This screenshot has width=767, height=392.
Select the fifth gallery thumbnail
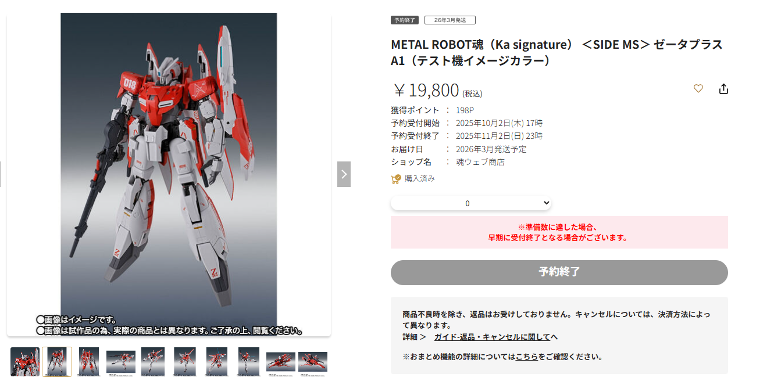coord(153,362)
